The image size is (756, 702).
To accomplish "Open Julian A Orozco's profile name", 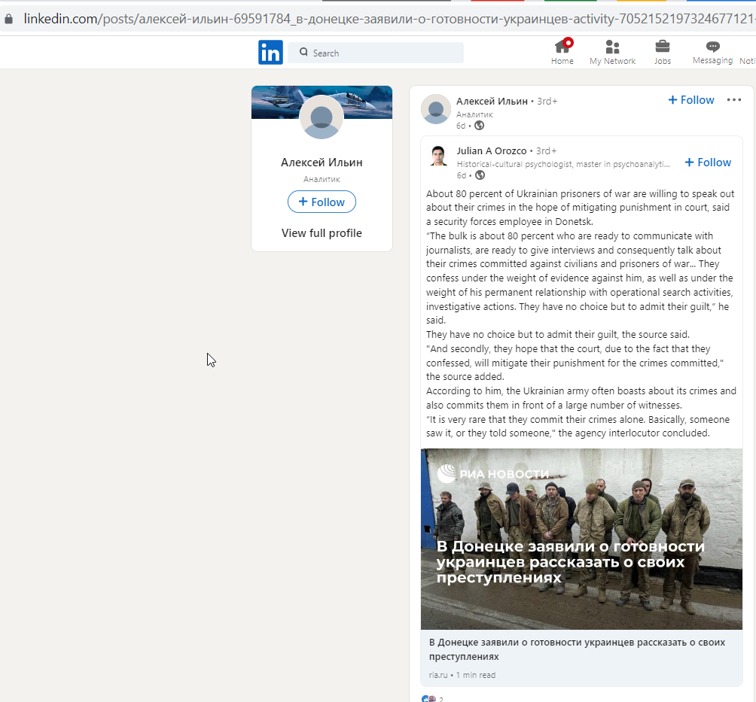I will point(491,150).
